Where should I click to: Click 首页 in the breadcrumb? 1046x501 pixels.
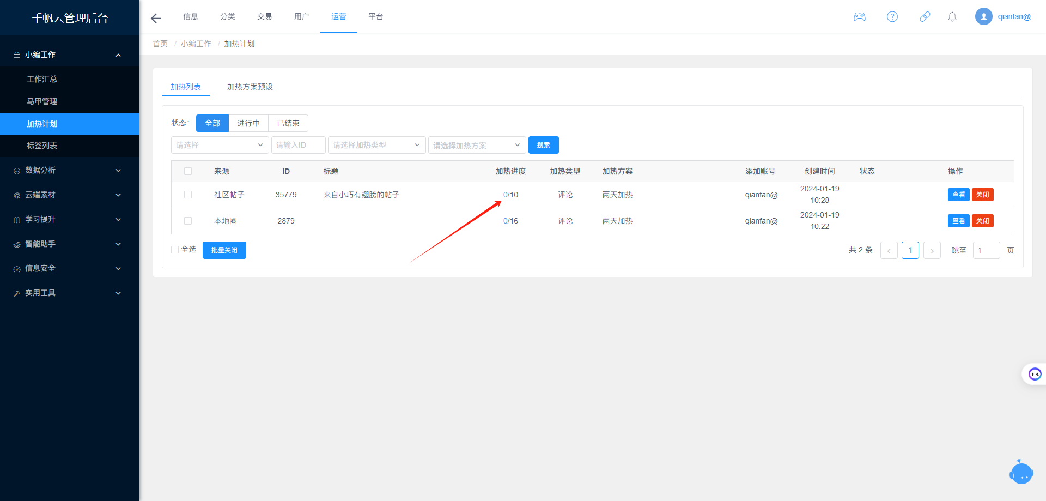[160, 44]
